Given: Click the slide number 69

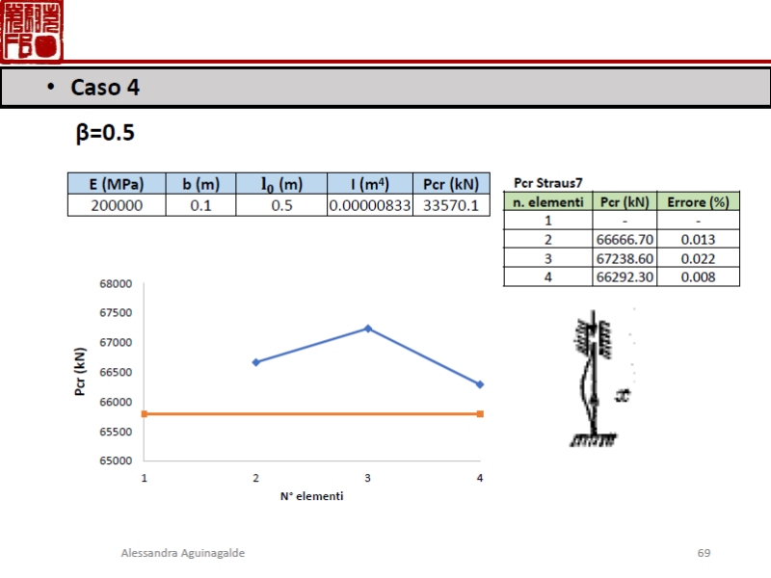Looking at the screenshot, I should click(704, 553).
